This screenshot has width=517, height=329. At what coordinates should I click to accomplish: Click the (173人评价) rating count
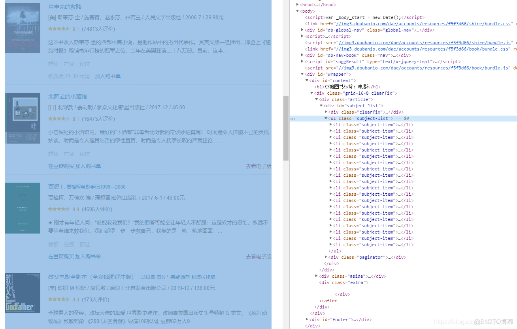(96, 299)
